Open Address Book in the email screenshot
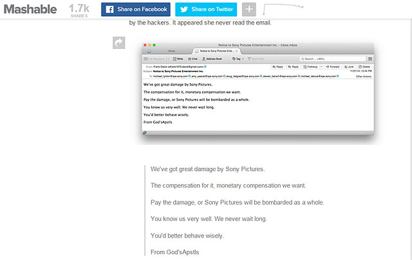 coord(212,59)
